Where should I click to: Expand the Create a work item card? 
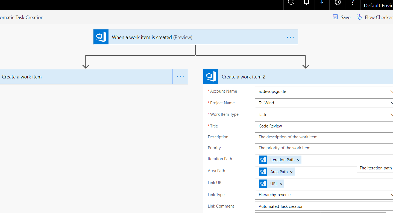pyautogui.click(x=86, y=77)
